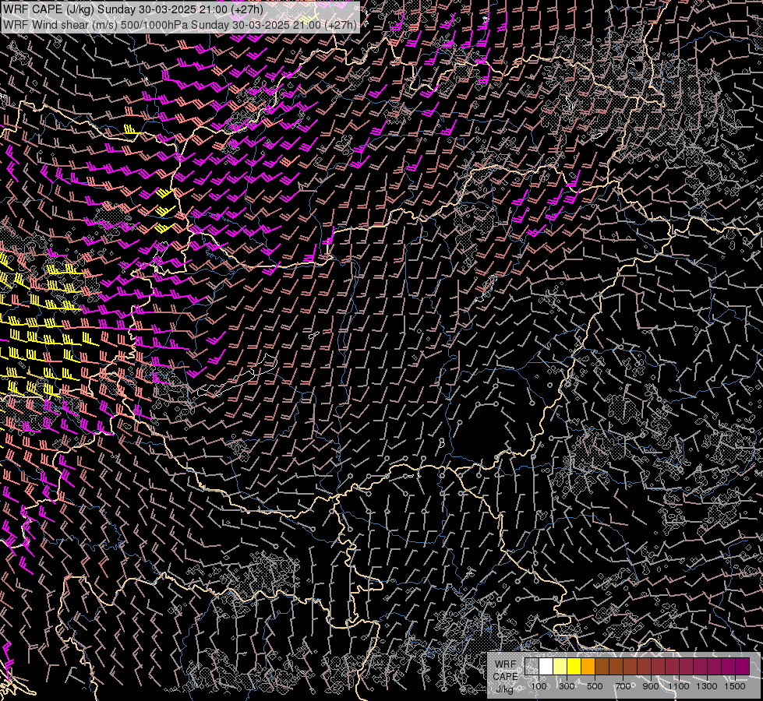Click the '1100' legend scale label
The width and height of the screenshot is (763, 701).
tap(679, 686)
